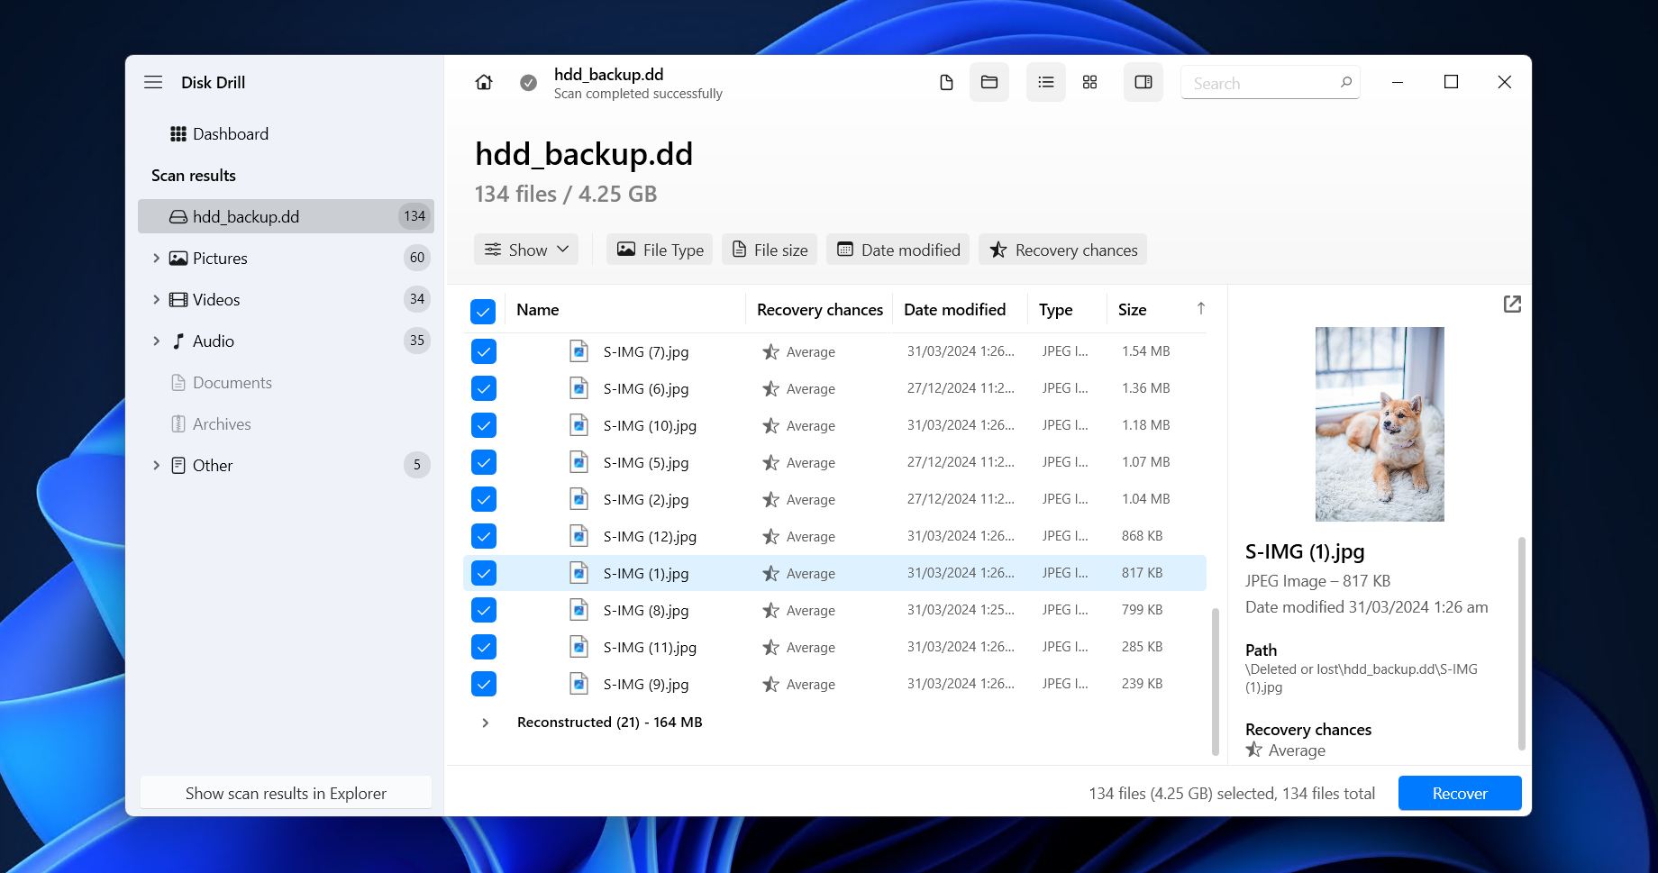The height and width of the screenshot is (873, 1658).
Task: Expand the Reconstructed (21) group
Action: (x=486, y=723)
